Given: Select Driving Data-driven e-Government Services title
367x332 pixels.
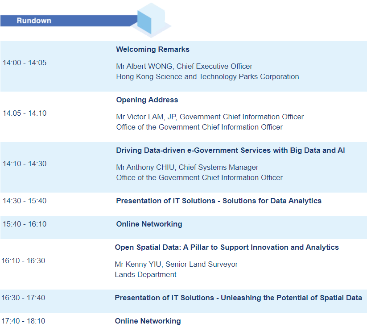Looking at the screenshot, I should 230,150.
